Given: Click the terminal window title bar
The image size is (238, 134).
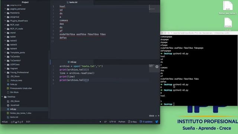Looking at the screenshot, I should coord(199,33).
